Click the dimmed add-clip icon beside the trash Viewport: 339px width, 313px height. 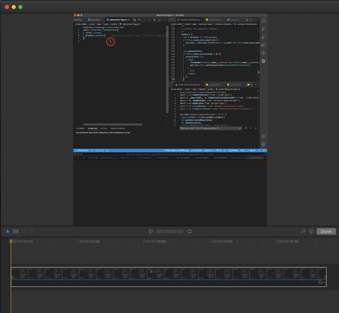(24, 231)
